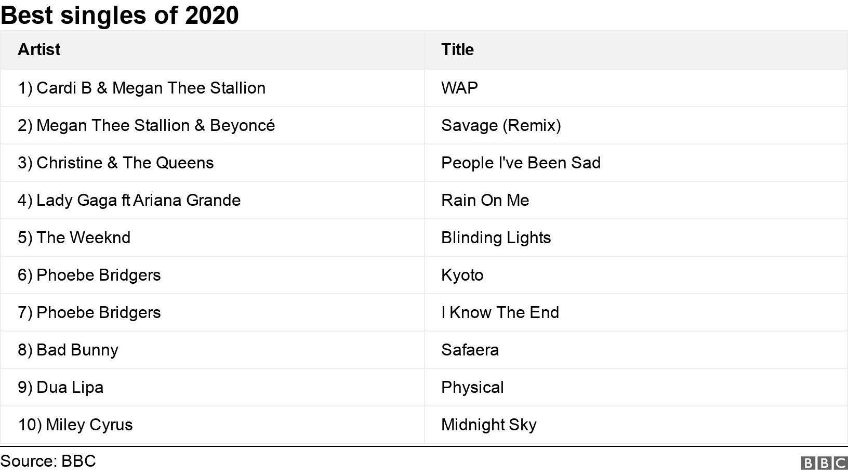Click 'People I've Been Sad' title
This screenshot has height=475, width=848.
click(x=521, y=163)
